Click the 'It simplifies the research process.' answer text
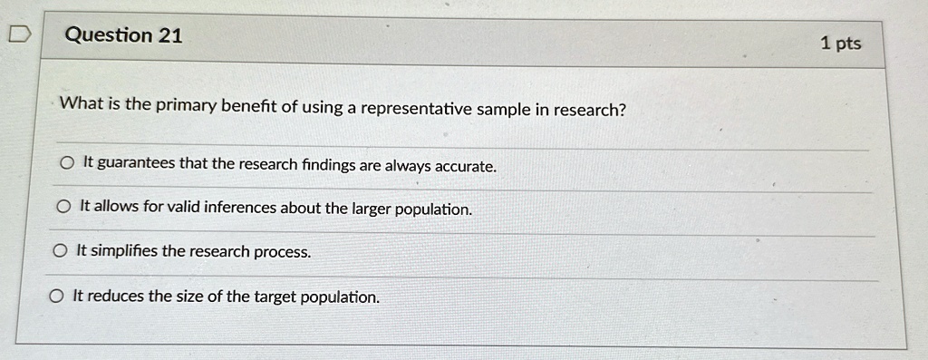Screen dimensions: 928x360 coord(194,252)
